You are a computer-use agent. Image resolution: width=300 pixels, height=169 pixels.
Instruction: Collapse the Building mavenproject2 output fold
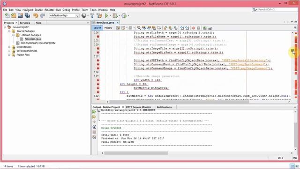pyautogui.click(x=99, y=110)
